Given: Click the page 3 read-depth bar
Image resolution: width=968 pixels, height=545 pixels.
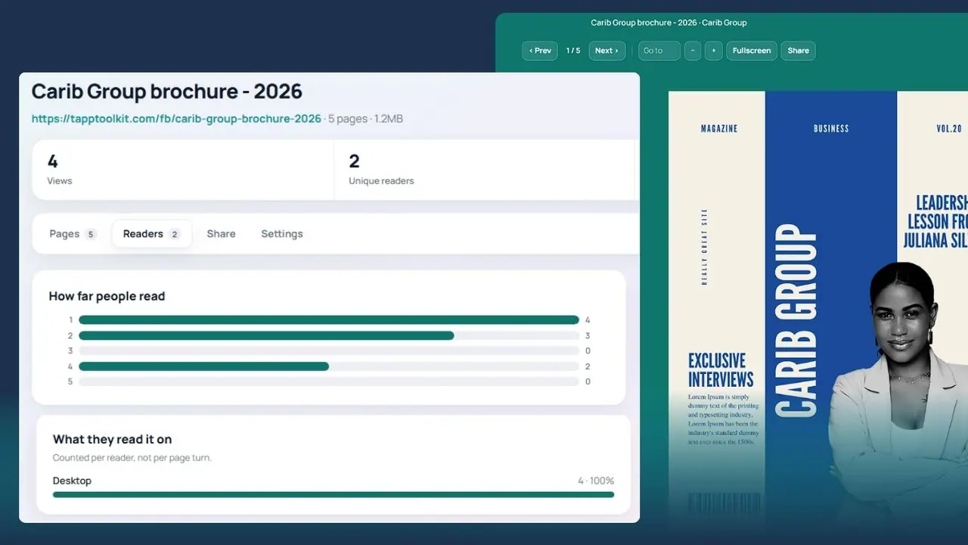Looking at the screenshot, I should pos(329,351).
